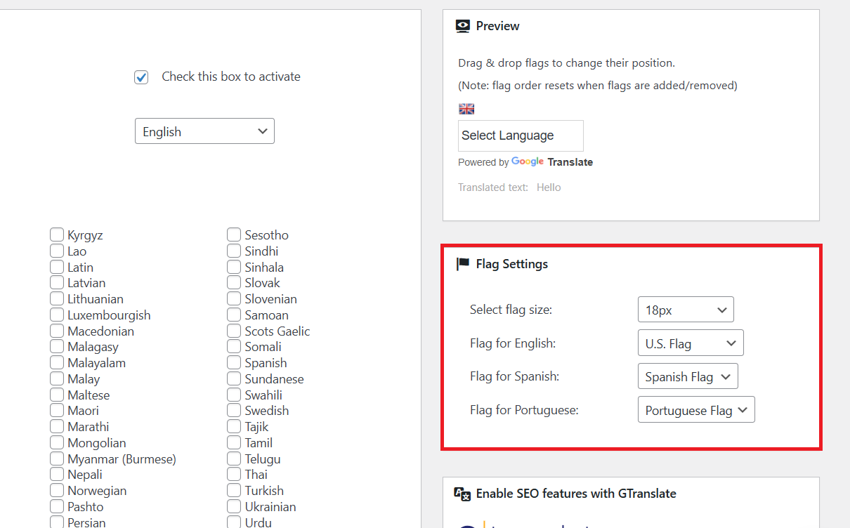Image resolution: width=850 pixels, height=528 pixels.
Task: Click the UK flag in Preview
Action: click(466, 109)
